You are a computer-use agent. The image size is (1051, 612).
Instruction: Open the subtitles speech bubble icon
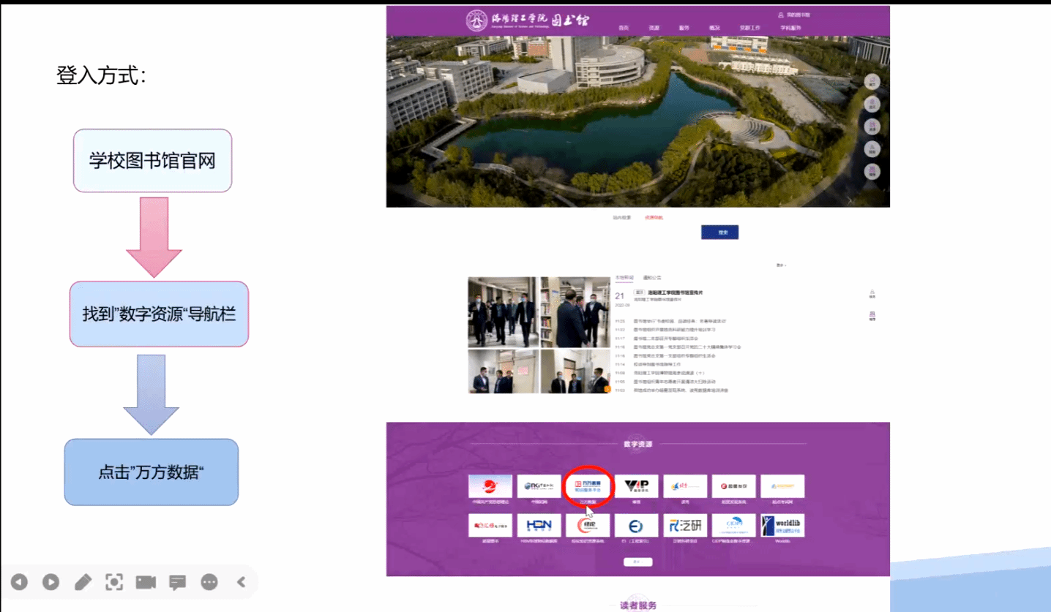coord(177,582)
